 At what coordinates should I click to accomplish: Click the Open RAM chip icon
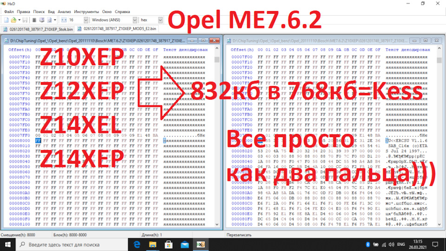coord(34,20)
